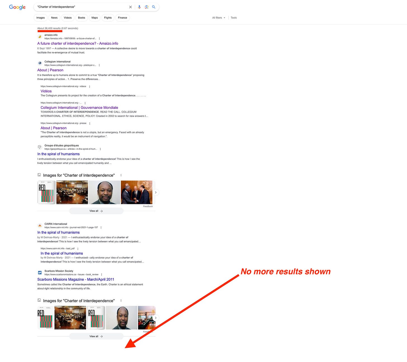This screenshot has height=362, width=407.
Task: Click the Google logo
Action: [x=17, y=7]
